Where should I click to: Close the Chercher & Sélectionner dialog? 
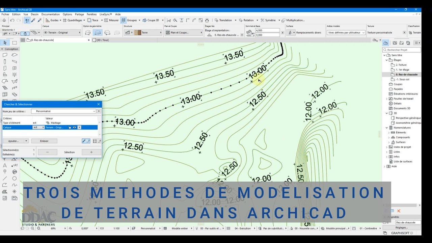tap(99, 104)
